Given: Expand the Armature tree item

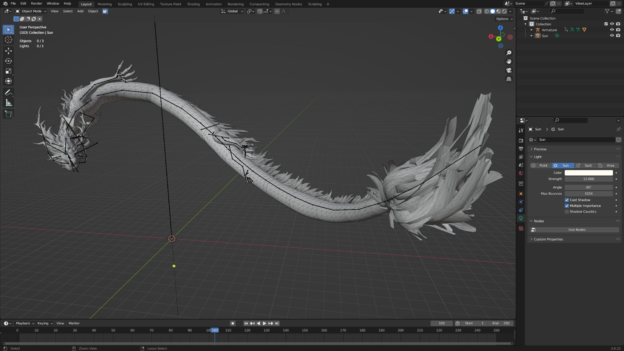Looking at the screenshot, I should [x=532, y=30].
